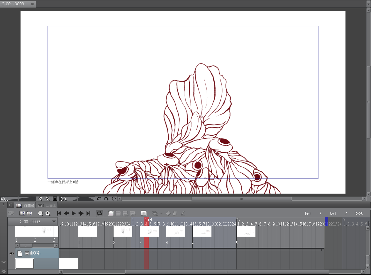Click the timeline zoom out magnifier
Viewport: 371px width, 275px height.
(40, 213)
